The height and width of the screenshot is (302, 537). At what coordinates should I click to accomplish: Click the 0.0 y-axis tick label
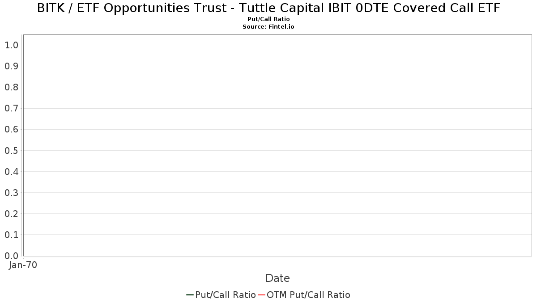11,256
